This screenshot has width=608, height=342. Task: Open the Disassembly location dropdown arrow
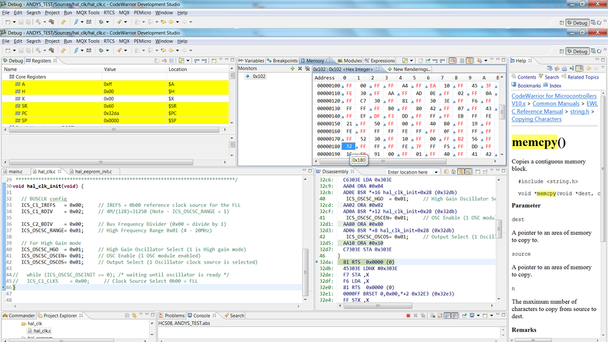tap(435, 172)
